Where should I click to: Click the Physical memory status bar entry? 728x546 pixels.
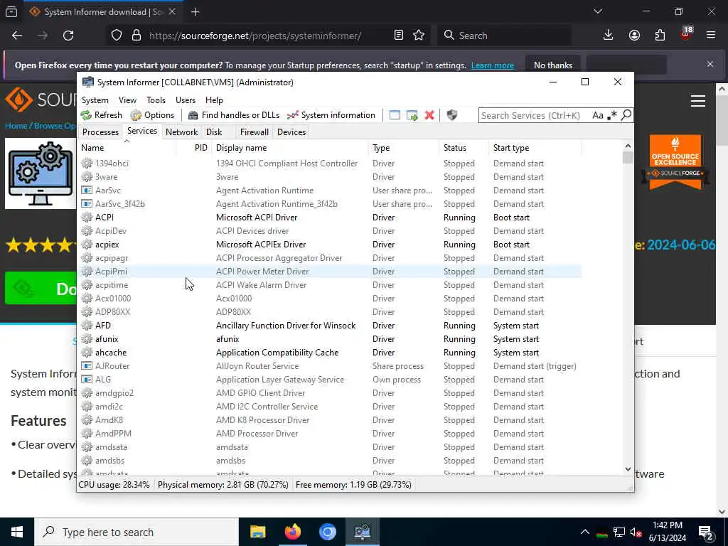tap(223, 485)
